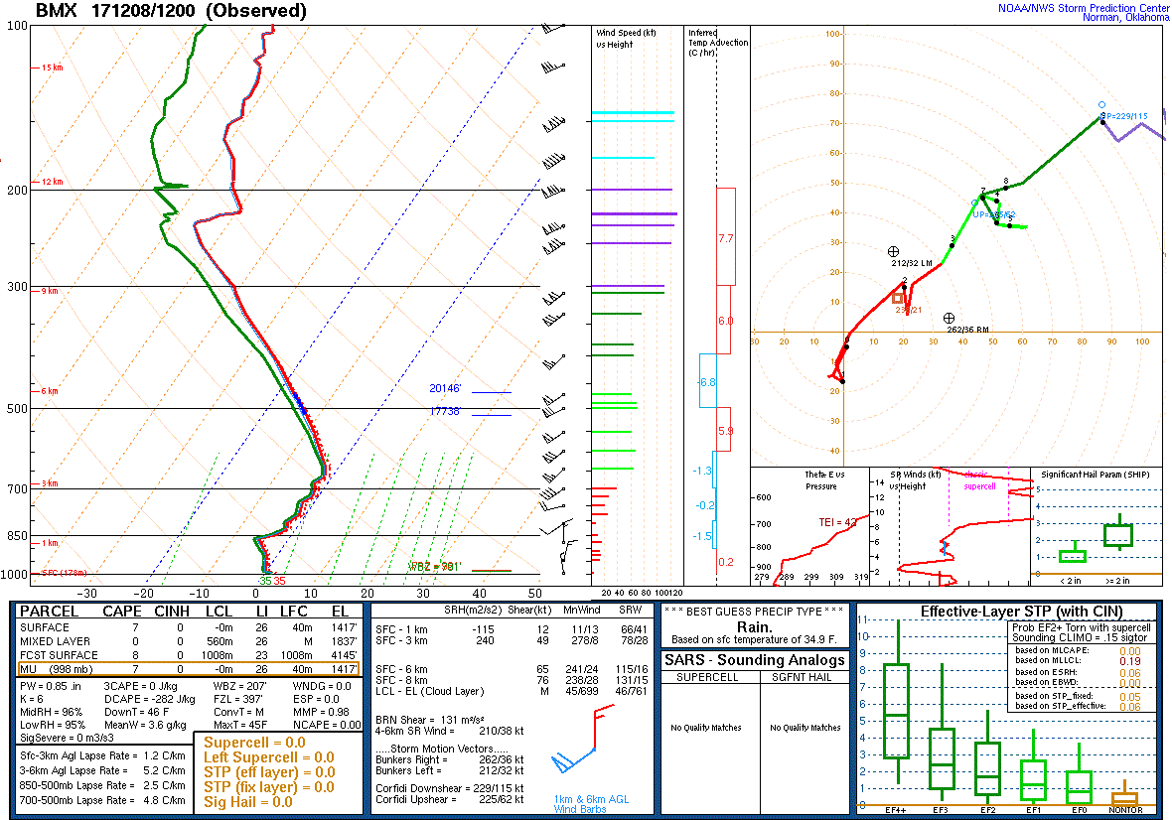Click the Wind Speed (kt) vs Height heading
The image size is (1172, 820).
[626, 39]
